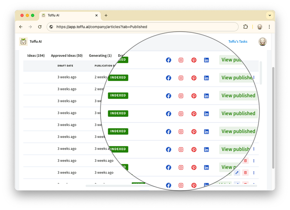Click the pencil edit icon in last full row

click(x=237, y=173)
